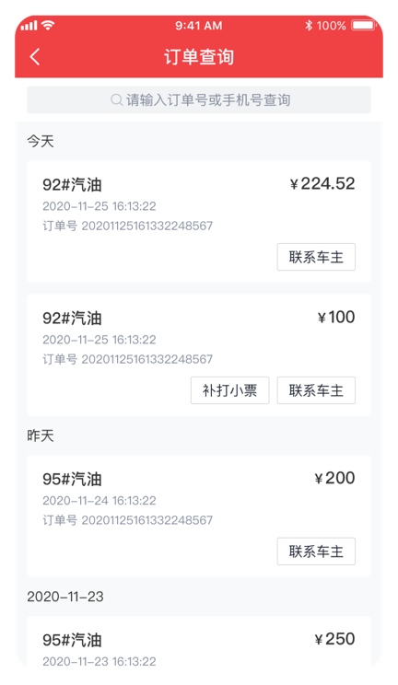The image size is (398, 685).
Task: Tap the battery indicator icon
Action: coord(364,26)
